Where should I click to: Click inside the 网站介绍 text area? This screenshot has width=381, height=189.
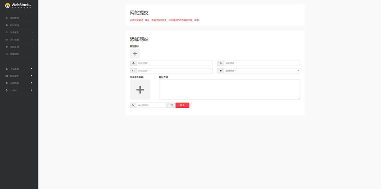[x=229, y=89]
